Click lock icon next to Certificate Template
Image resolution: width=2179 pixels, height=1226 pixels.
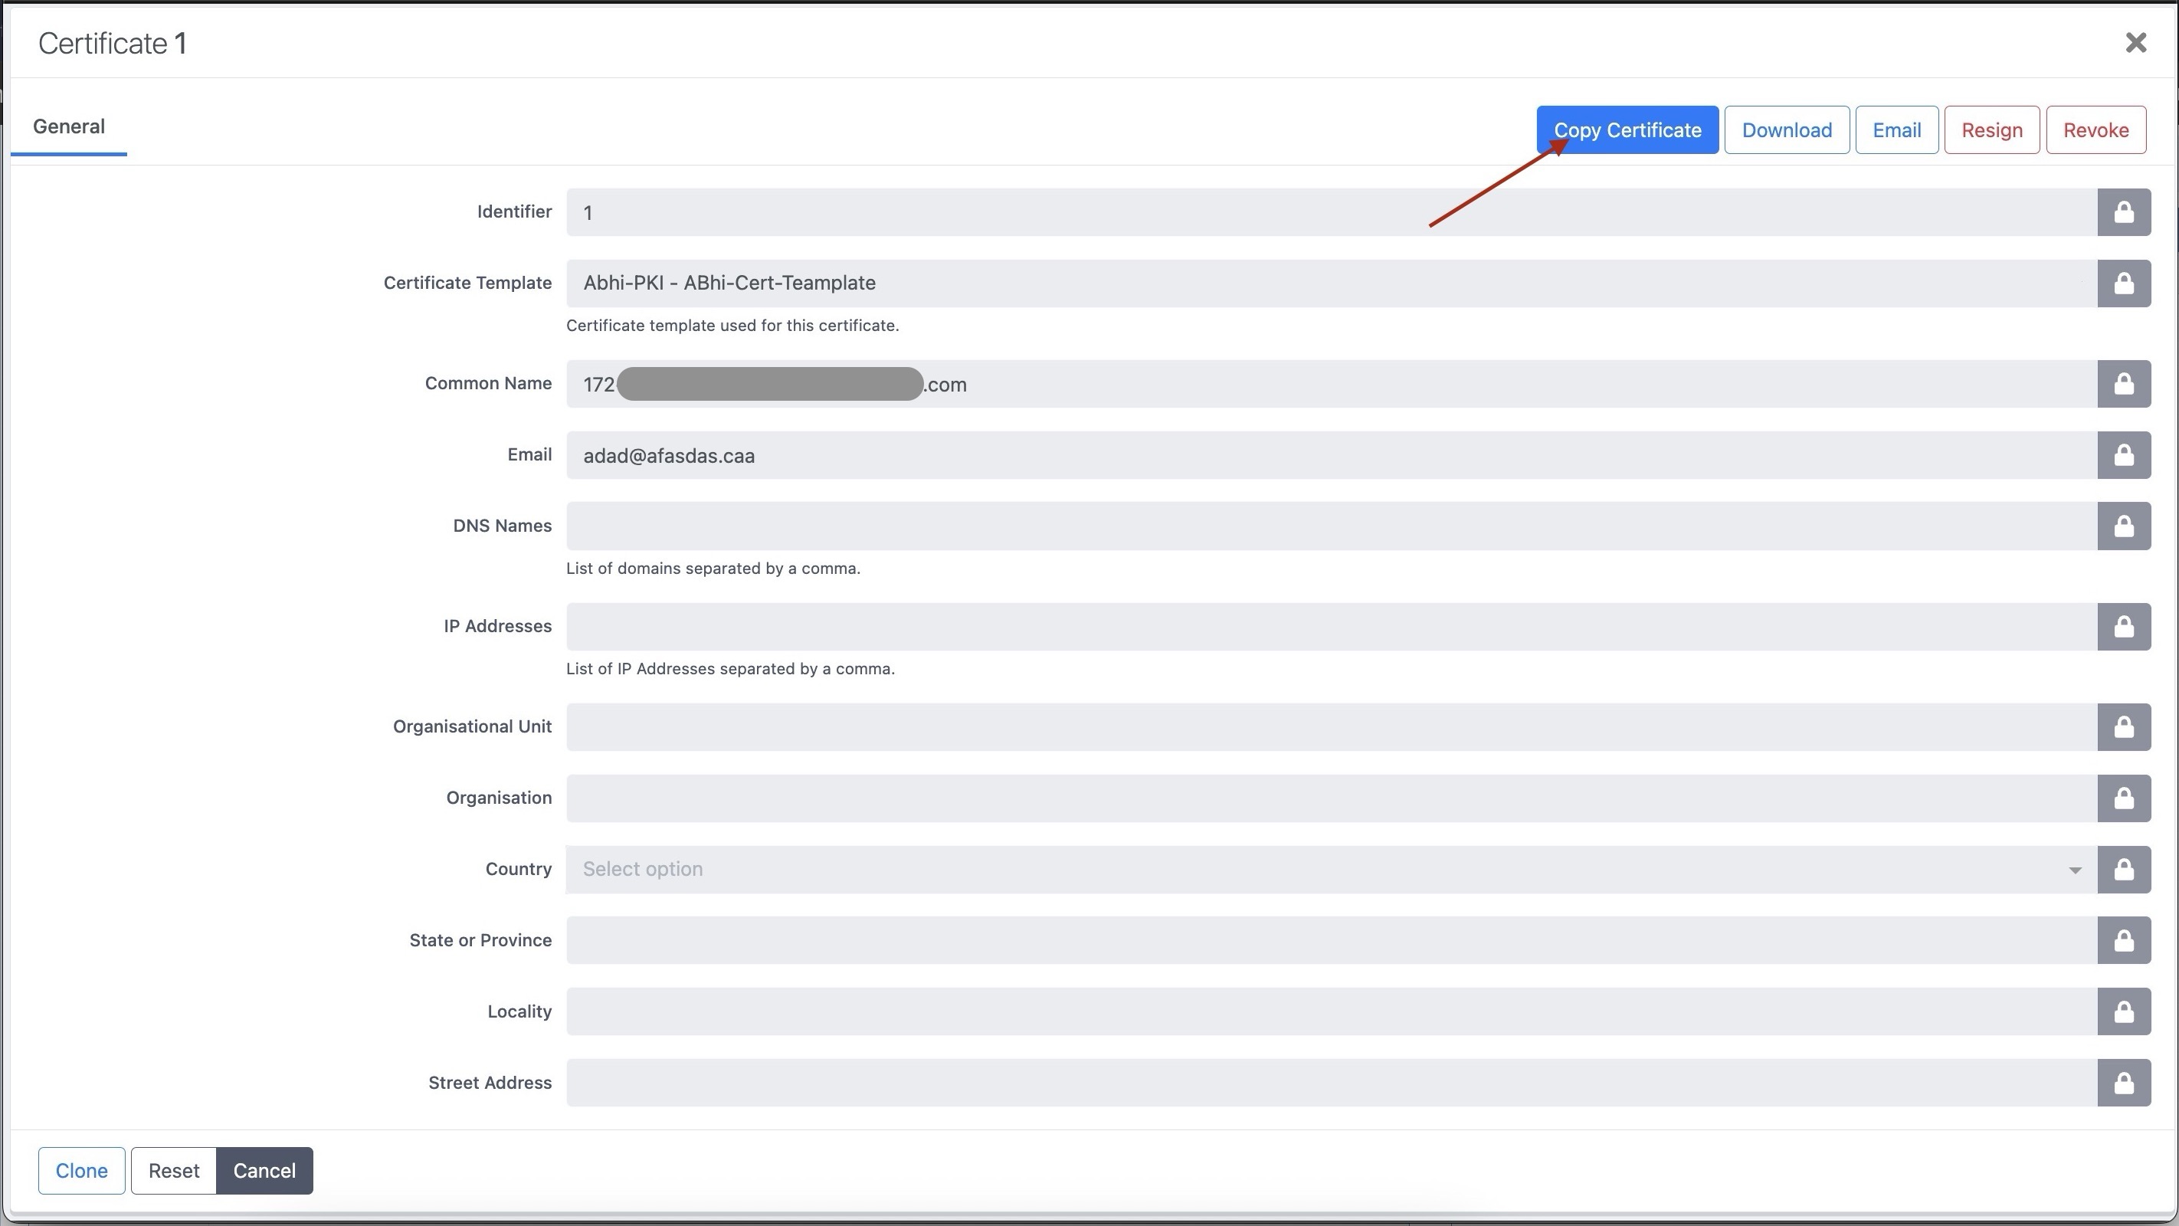(2123, 284)
